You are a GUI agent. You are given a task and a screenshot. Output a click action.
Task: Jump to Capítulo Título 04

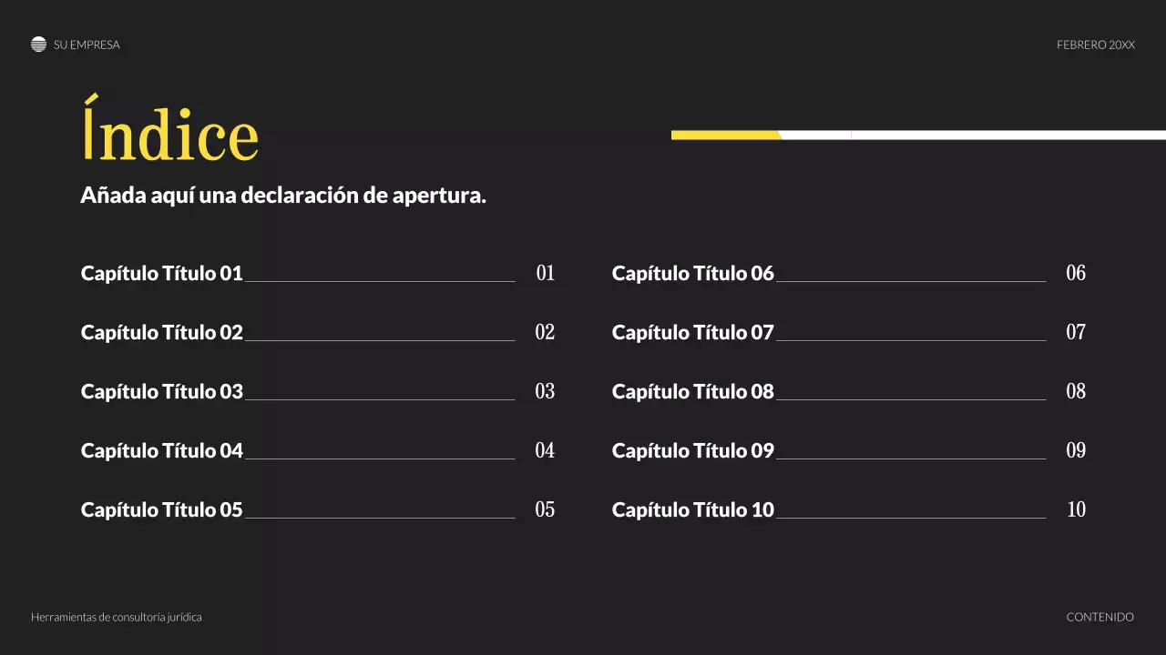coord(162,450)
